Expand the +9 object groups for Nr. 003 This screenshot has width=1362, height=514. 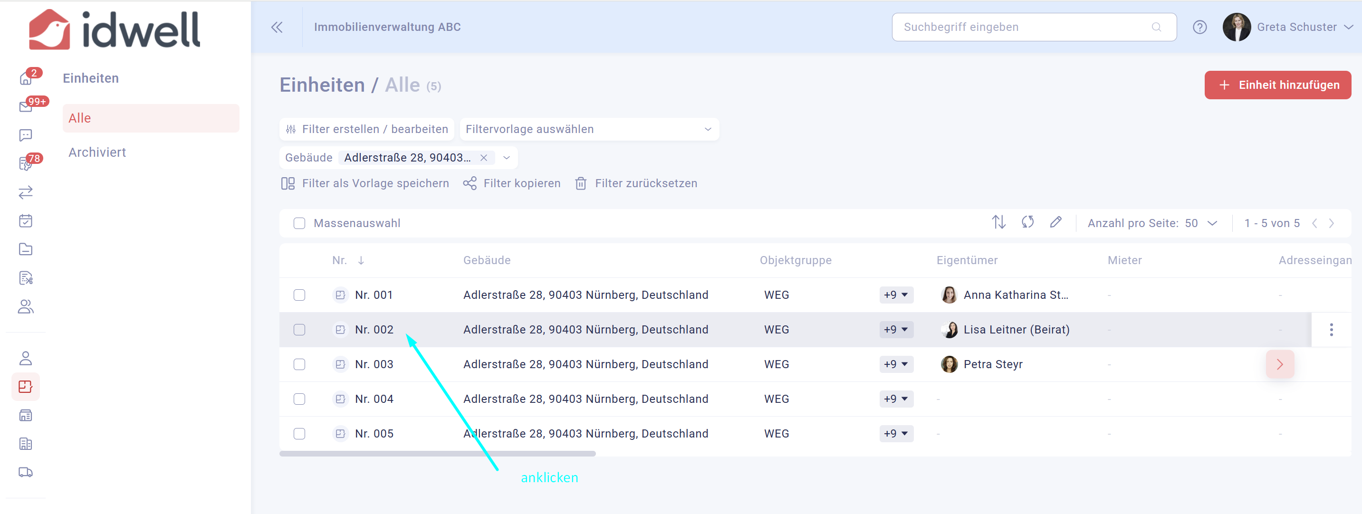click(896, 364)
